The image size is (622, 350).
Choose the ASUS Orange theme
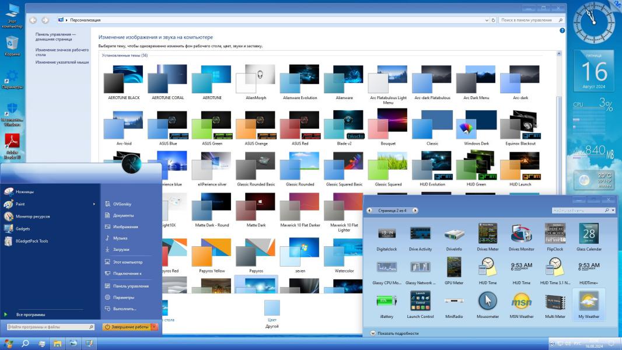[256, 128]
